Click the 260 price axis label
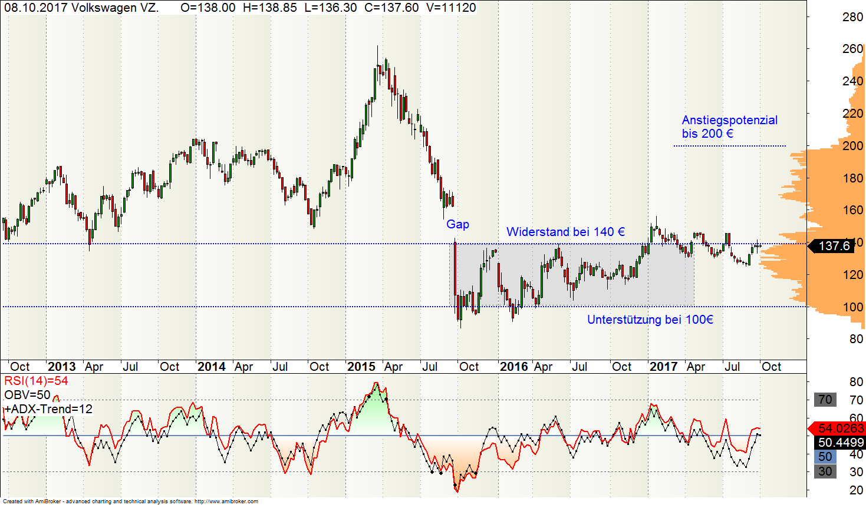This screenshot has width=866, height=505. (x=852, y=49)
